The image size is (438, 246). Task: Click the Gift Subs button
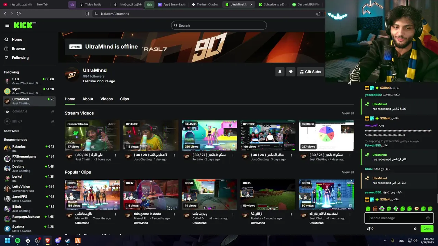click(x=310, y=72)
